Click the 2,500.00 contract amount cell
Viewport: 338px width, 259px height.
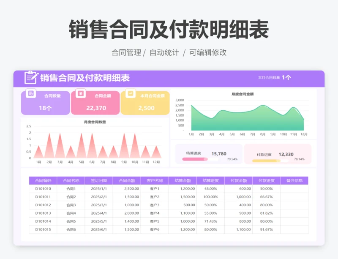[x=127, y=189]
